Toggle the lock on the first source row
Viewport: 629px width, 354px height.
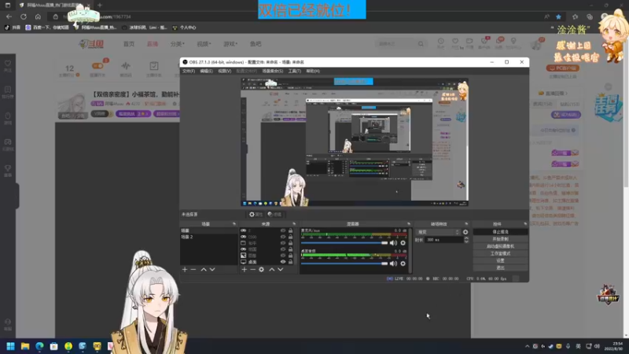[290, 230]
